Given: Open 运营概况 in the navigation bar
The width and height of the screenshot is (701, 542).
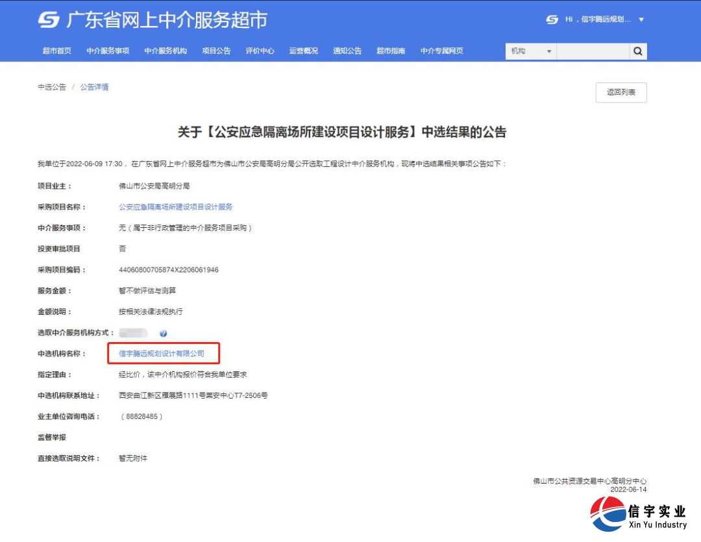Looking at the screenshot, I should [x=303, y=51].
